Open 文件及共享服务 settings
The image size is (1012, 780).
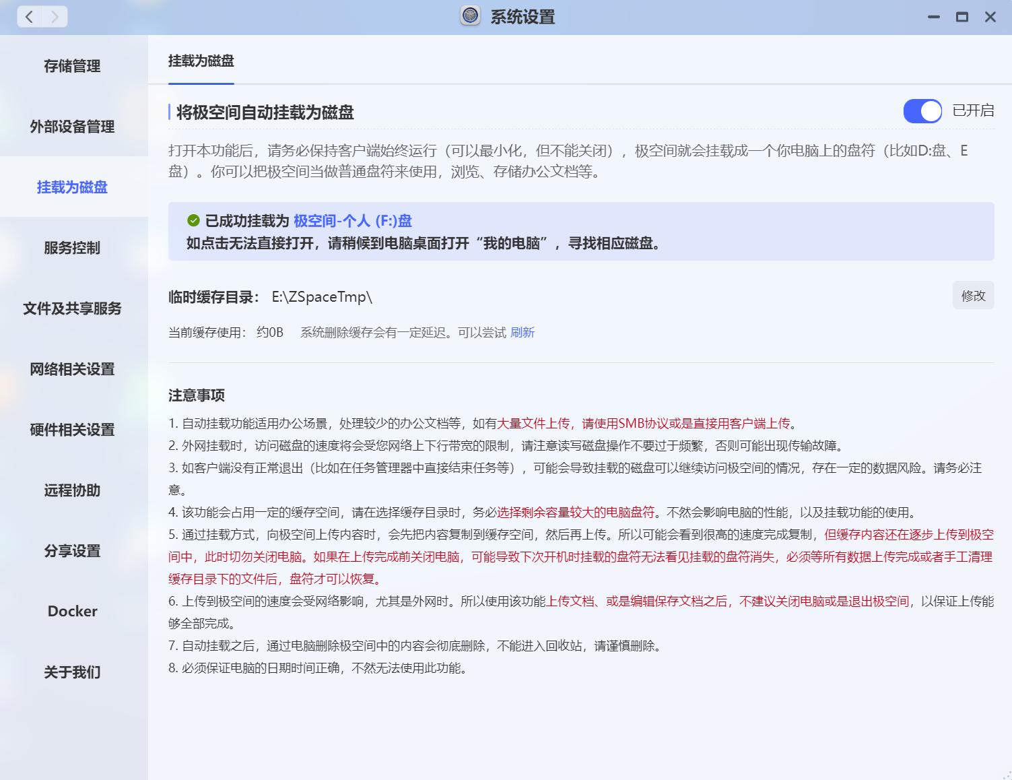(x=73, y=309)
